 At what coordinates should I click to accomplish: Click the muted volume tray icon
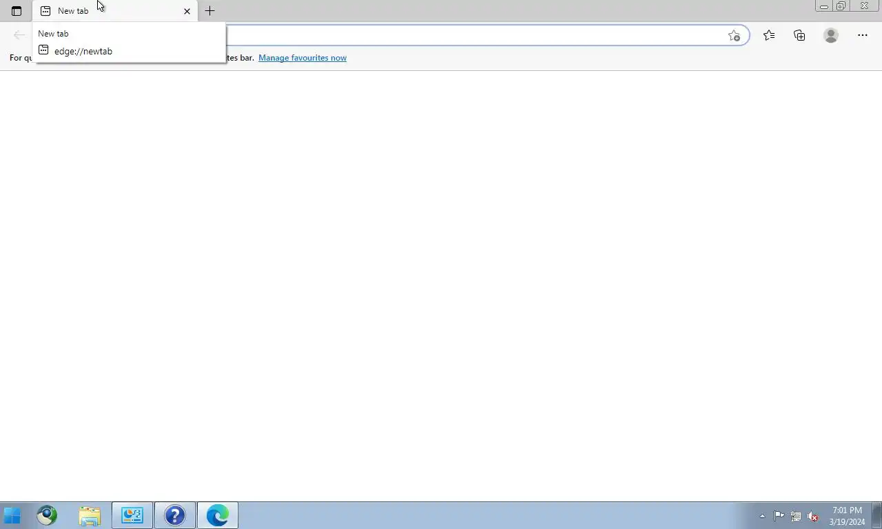813,516
